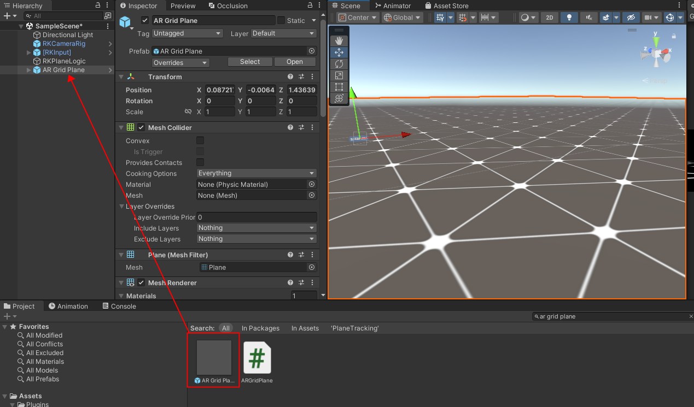Viewport: 694px width, 407px height.
Task: Click the prefab Open button
Action: coord(294,62)
